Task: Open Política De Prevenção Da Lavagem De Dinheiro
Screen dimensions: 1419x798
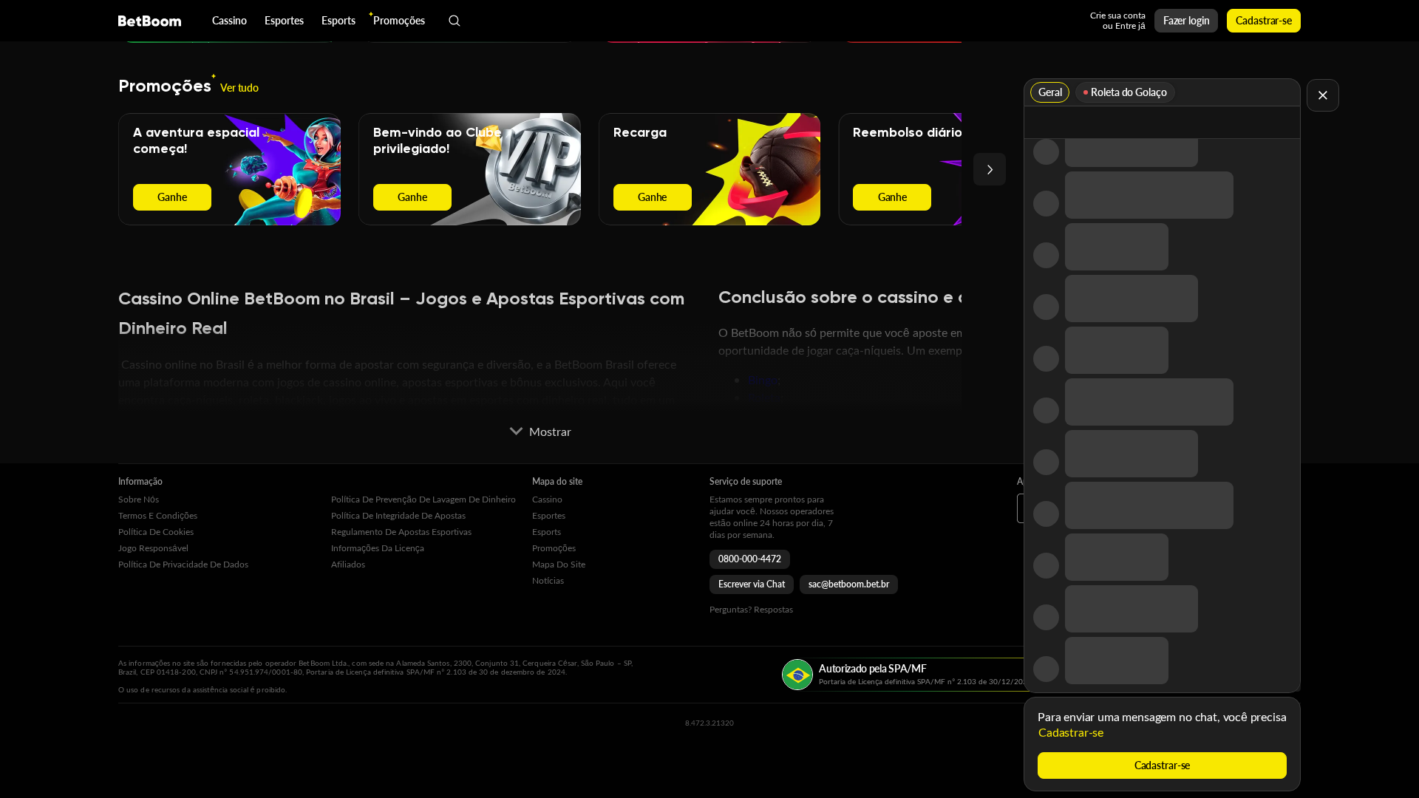Action: point(423,499)
